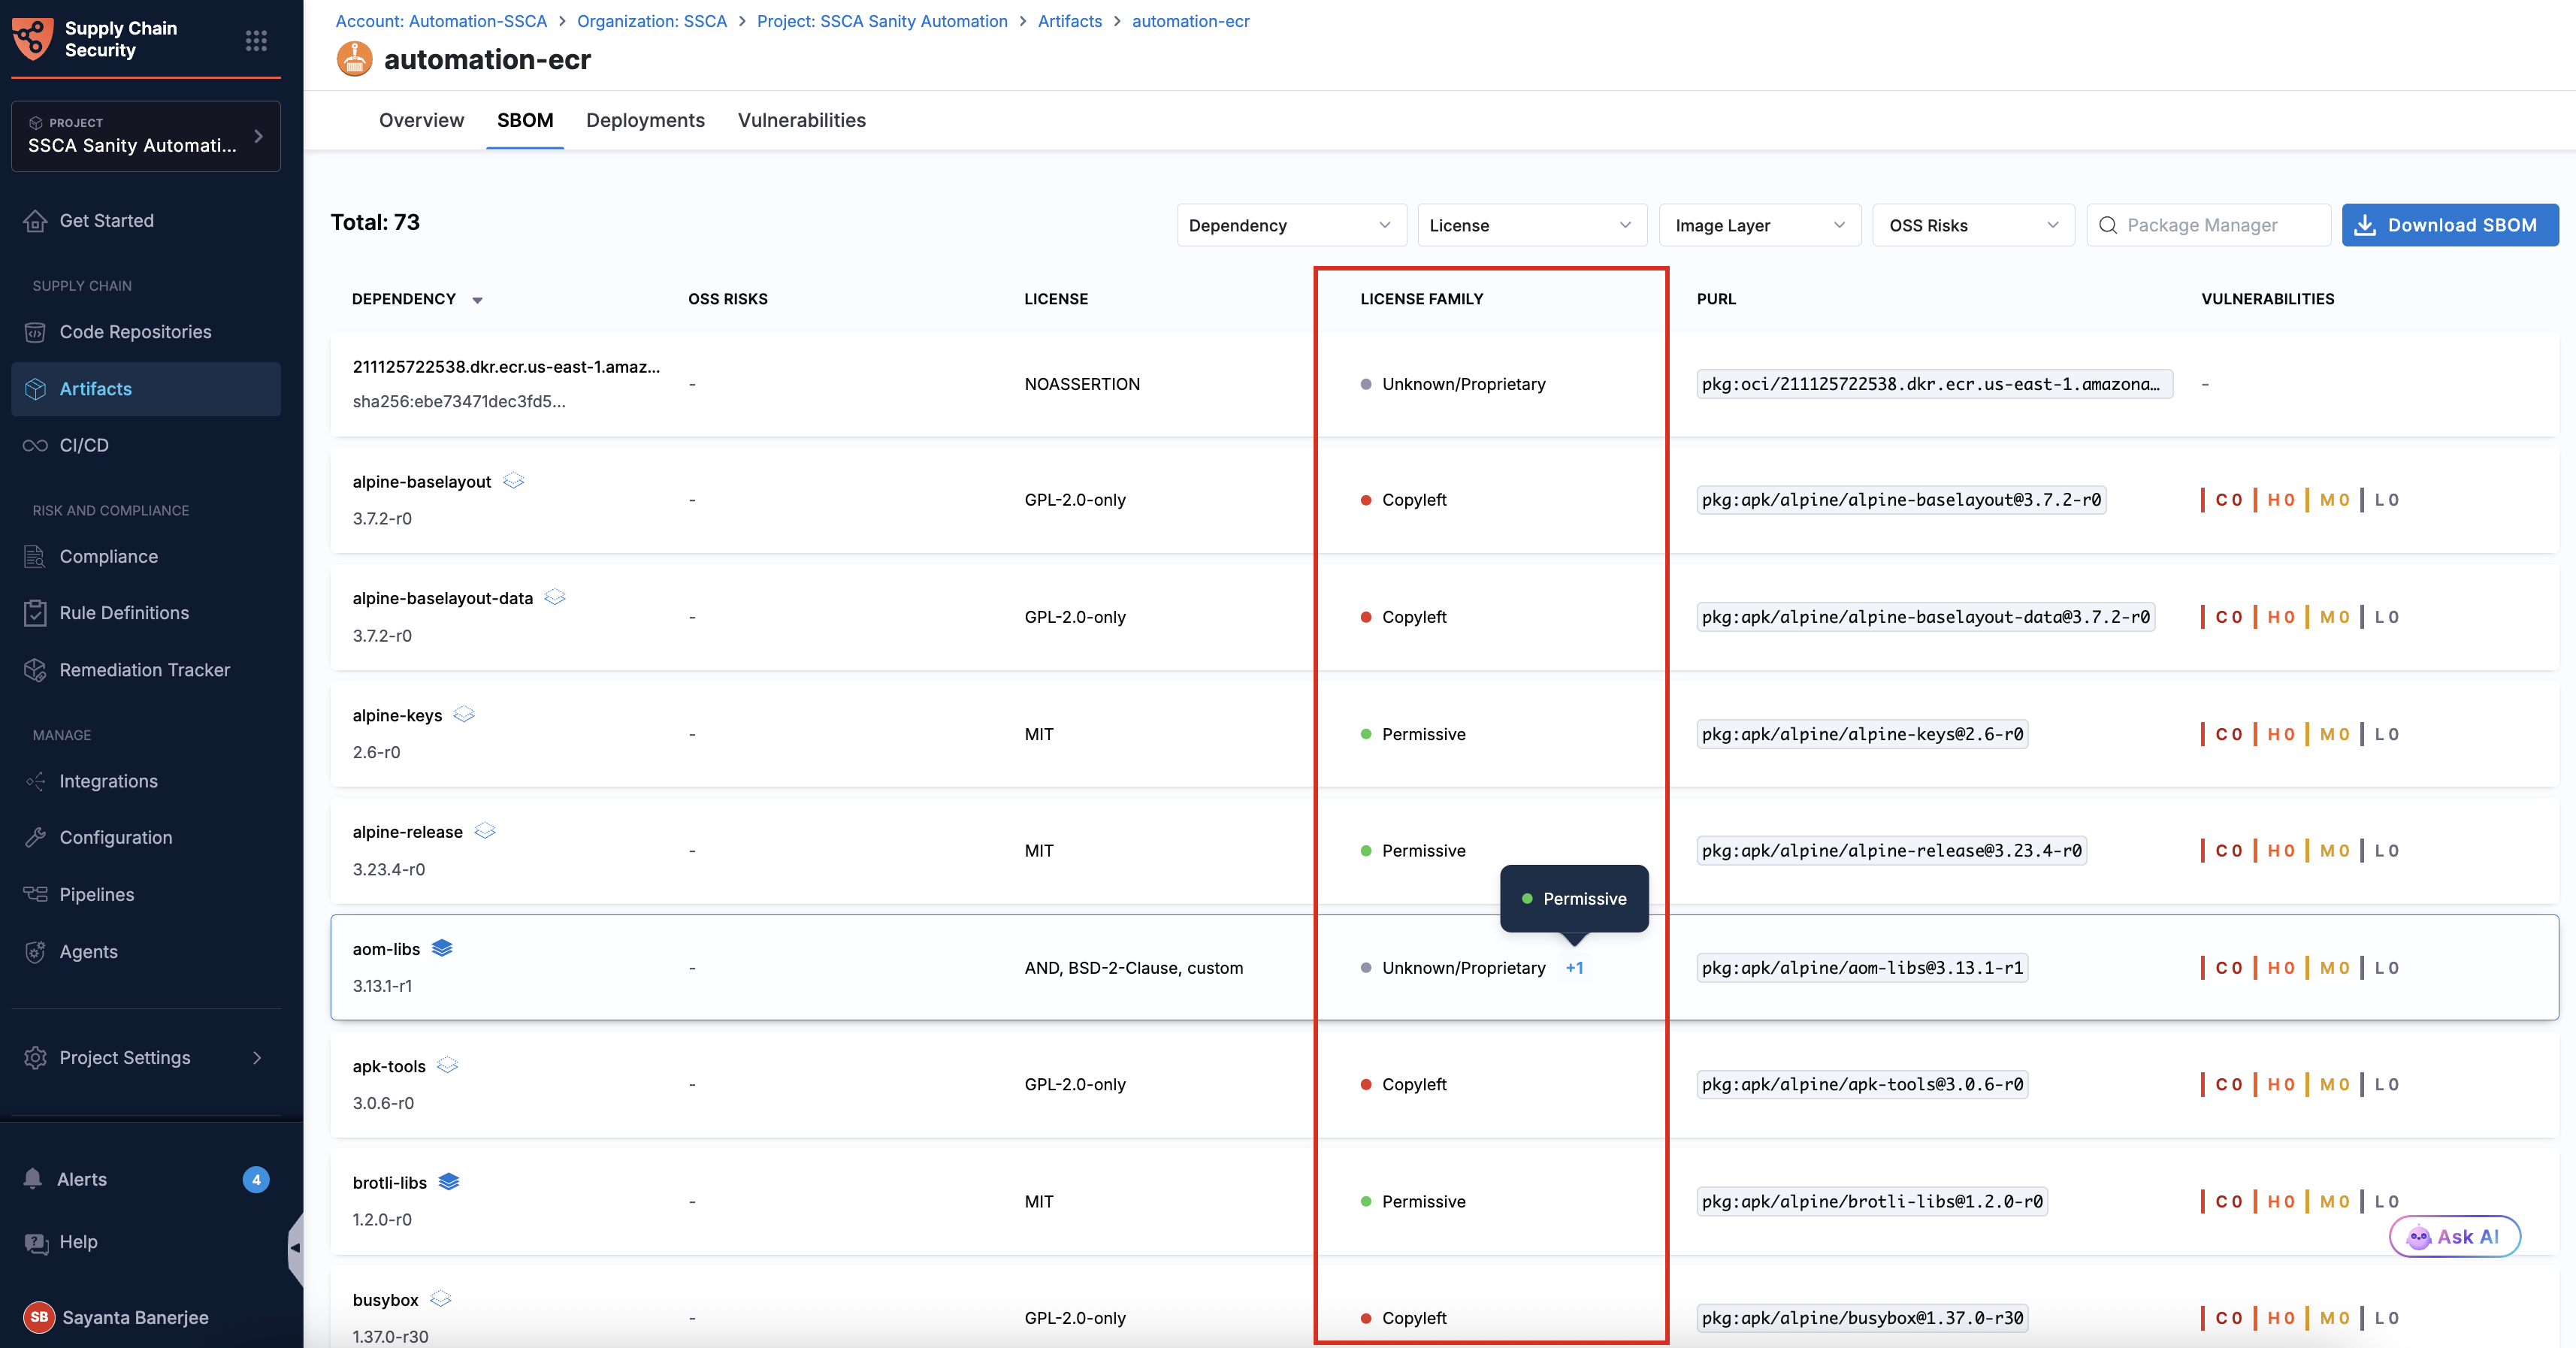Collapse the sidebar with the arrow handle
Viewport: 2576px width, 1348px height.
[295, 1248]
